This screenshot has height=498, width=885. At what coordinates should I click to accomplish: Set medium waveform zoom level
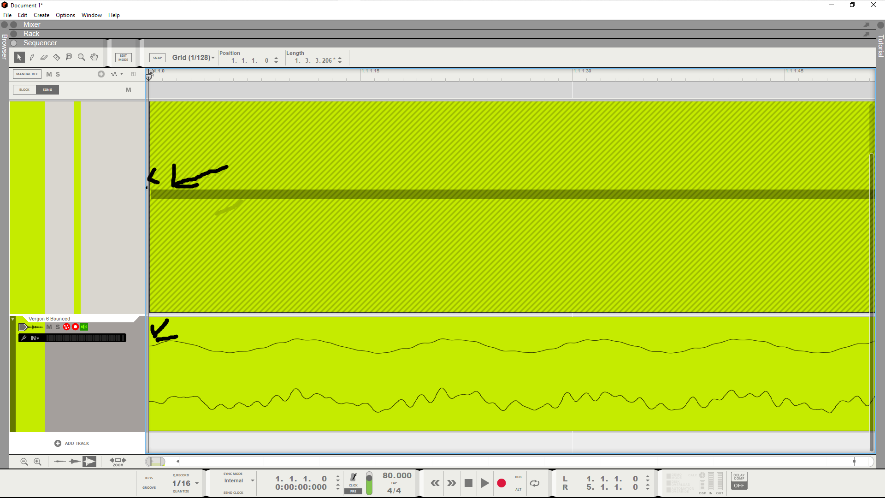coord(74,462)
